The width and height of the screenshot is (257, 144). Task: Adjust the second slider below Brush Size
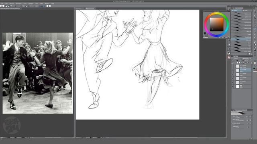point(240,121)
